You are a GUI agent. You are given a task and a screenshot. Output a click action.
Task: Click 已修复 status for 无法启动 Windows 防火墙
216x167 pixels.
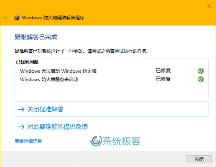[x=163, y=71]
